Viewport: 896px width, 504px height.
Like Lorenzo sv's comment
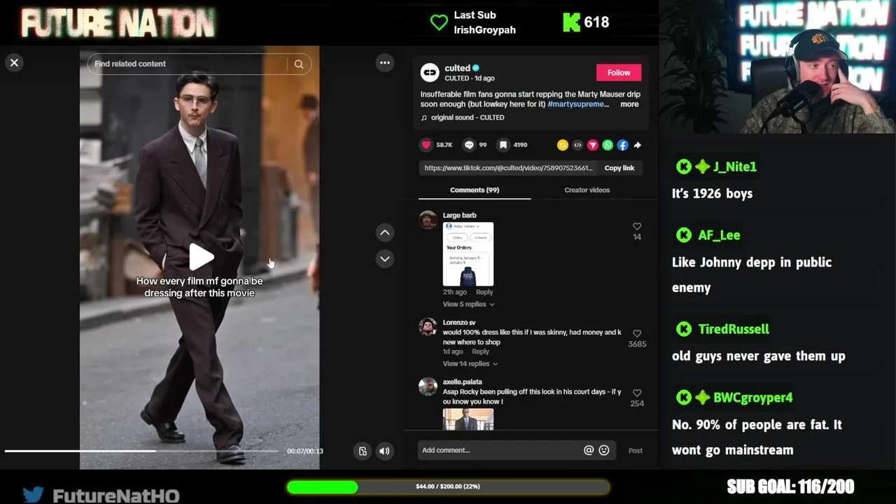pos(637,334)
